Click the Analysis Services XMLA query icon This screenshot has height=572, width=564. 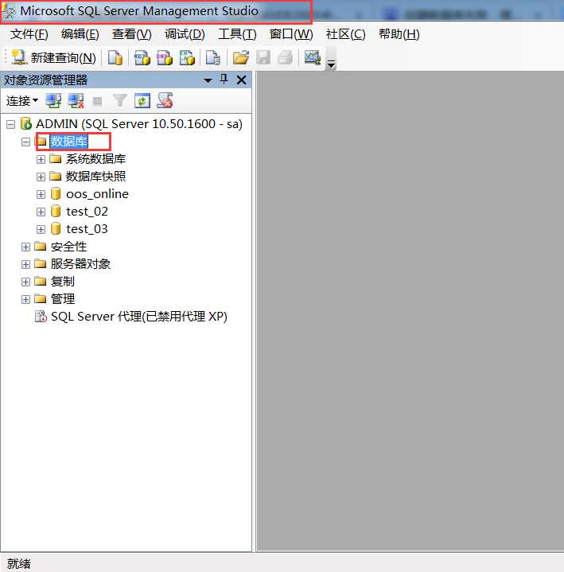[187, 57]
